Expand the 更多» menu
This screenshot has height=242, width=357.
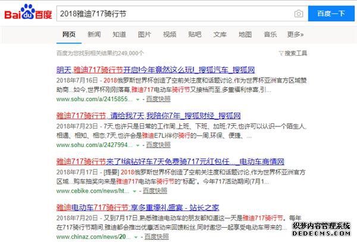295,34
